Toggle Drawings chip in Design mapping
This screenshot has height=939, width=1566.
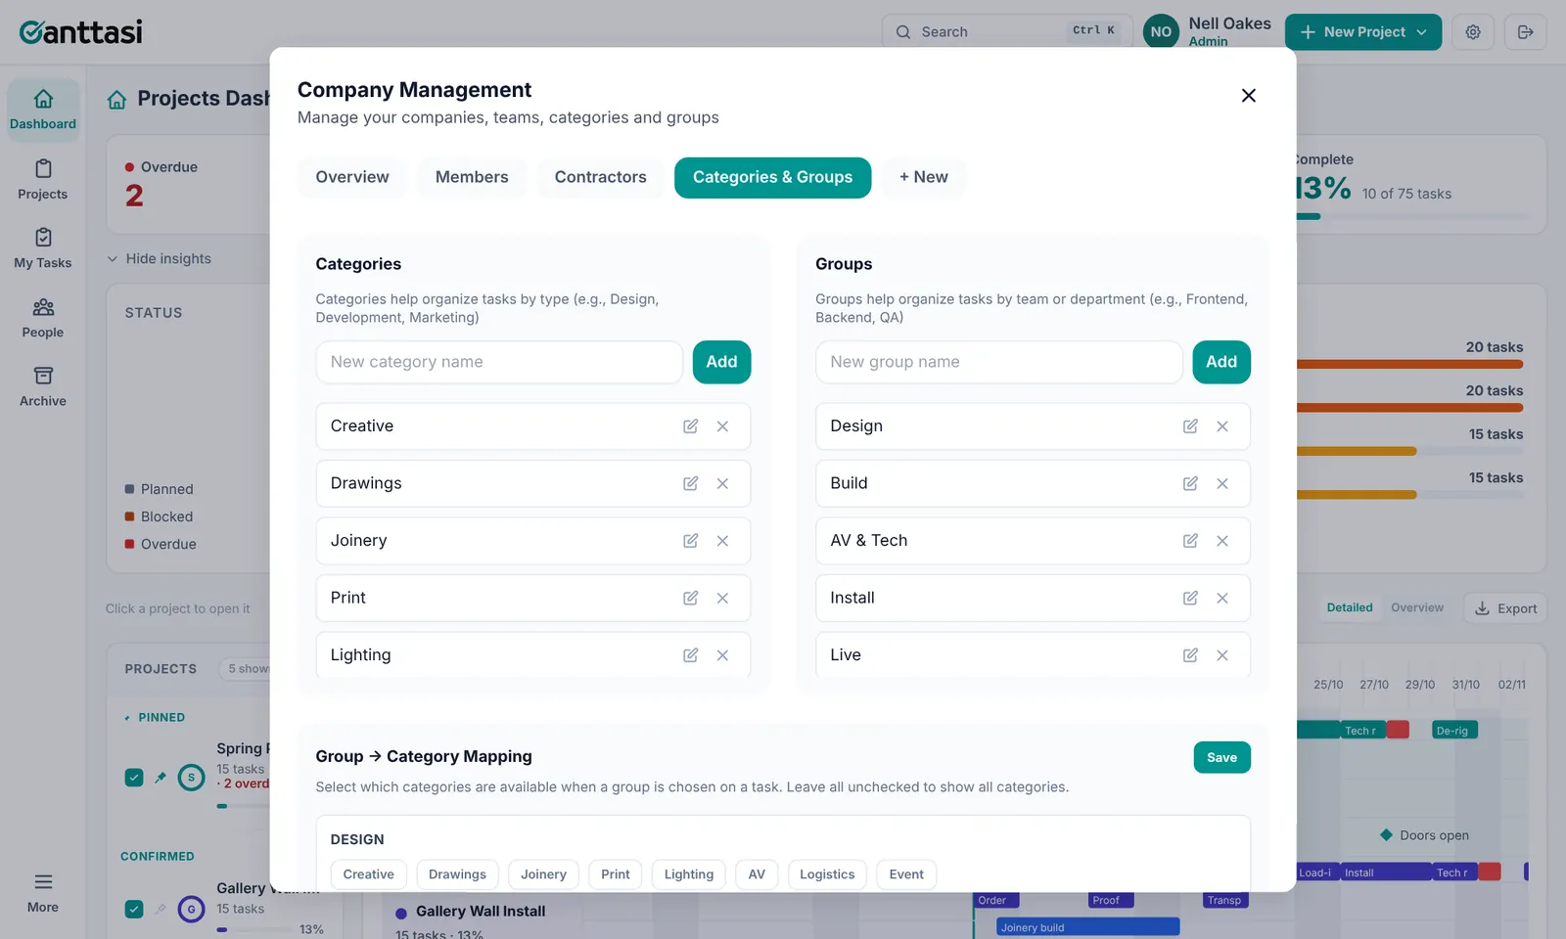[x=457, y=874]
